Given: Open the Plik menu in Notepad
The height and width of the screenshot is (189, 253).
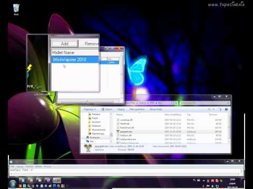Looking at the screenshot, I should click(x=12, y=166).
